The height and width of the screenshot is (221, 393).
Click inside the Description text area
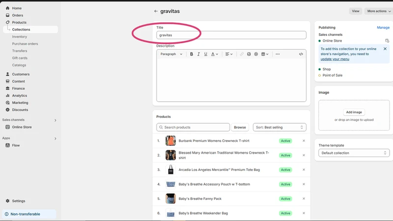click(x=231, y=80)
